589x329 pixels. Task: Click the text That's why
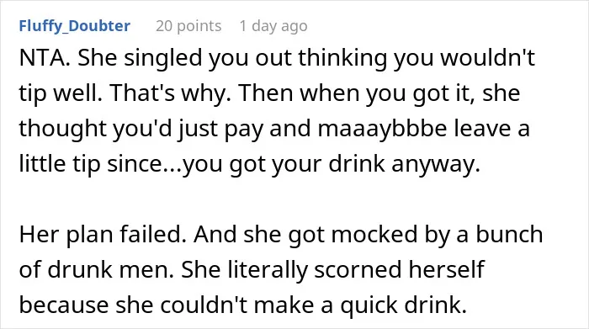[x=170, y=93]
